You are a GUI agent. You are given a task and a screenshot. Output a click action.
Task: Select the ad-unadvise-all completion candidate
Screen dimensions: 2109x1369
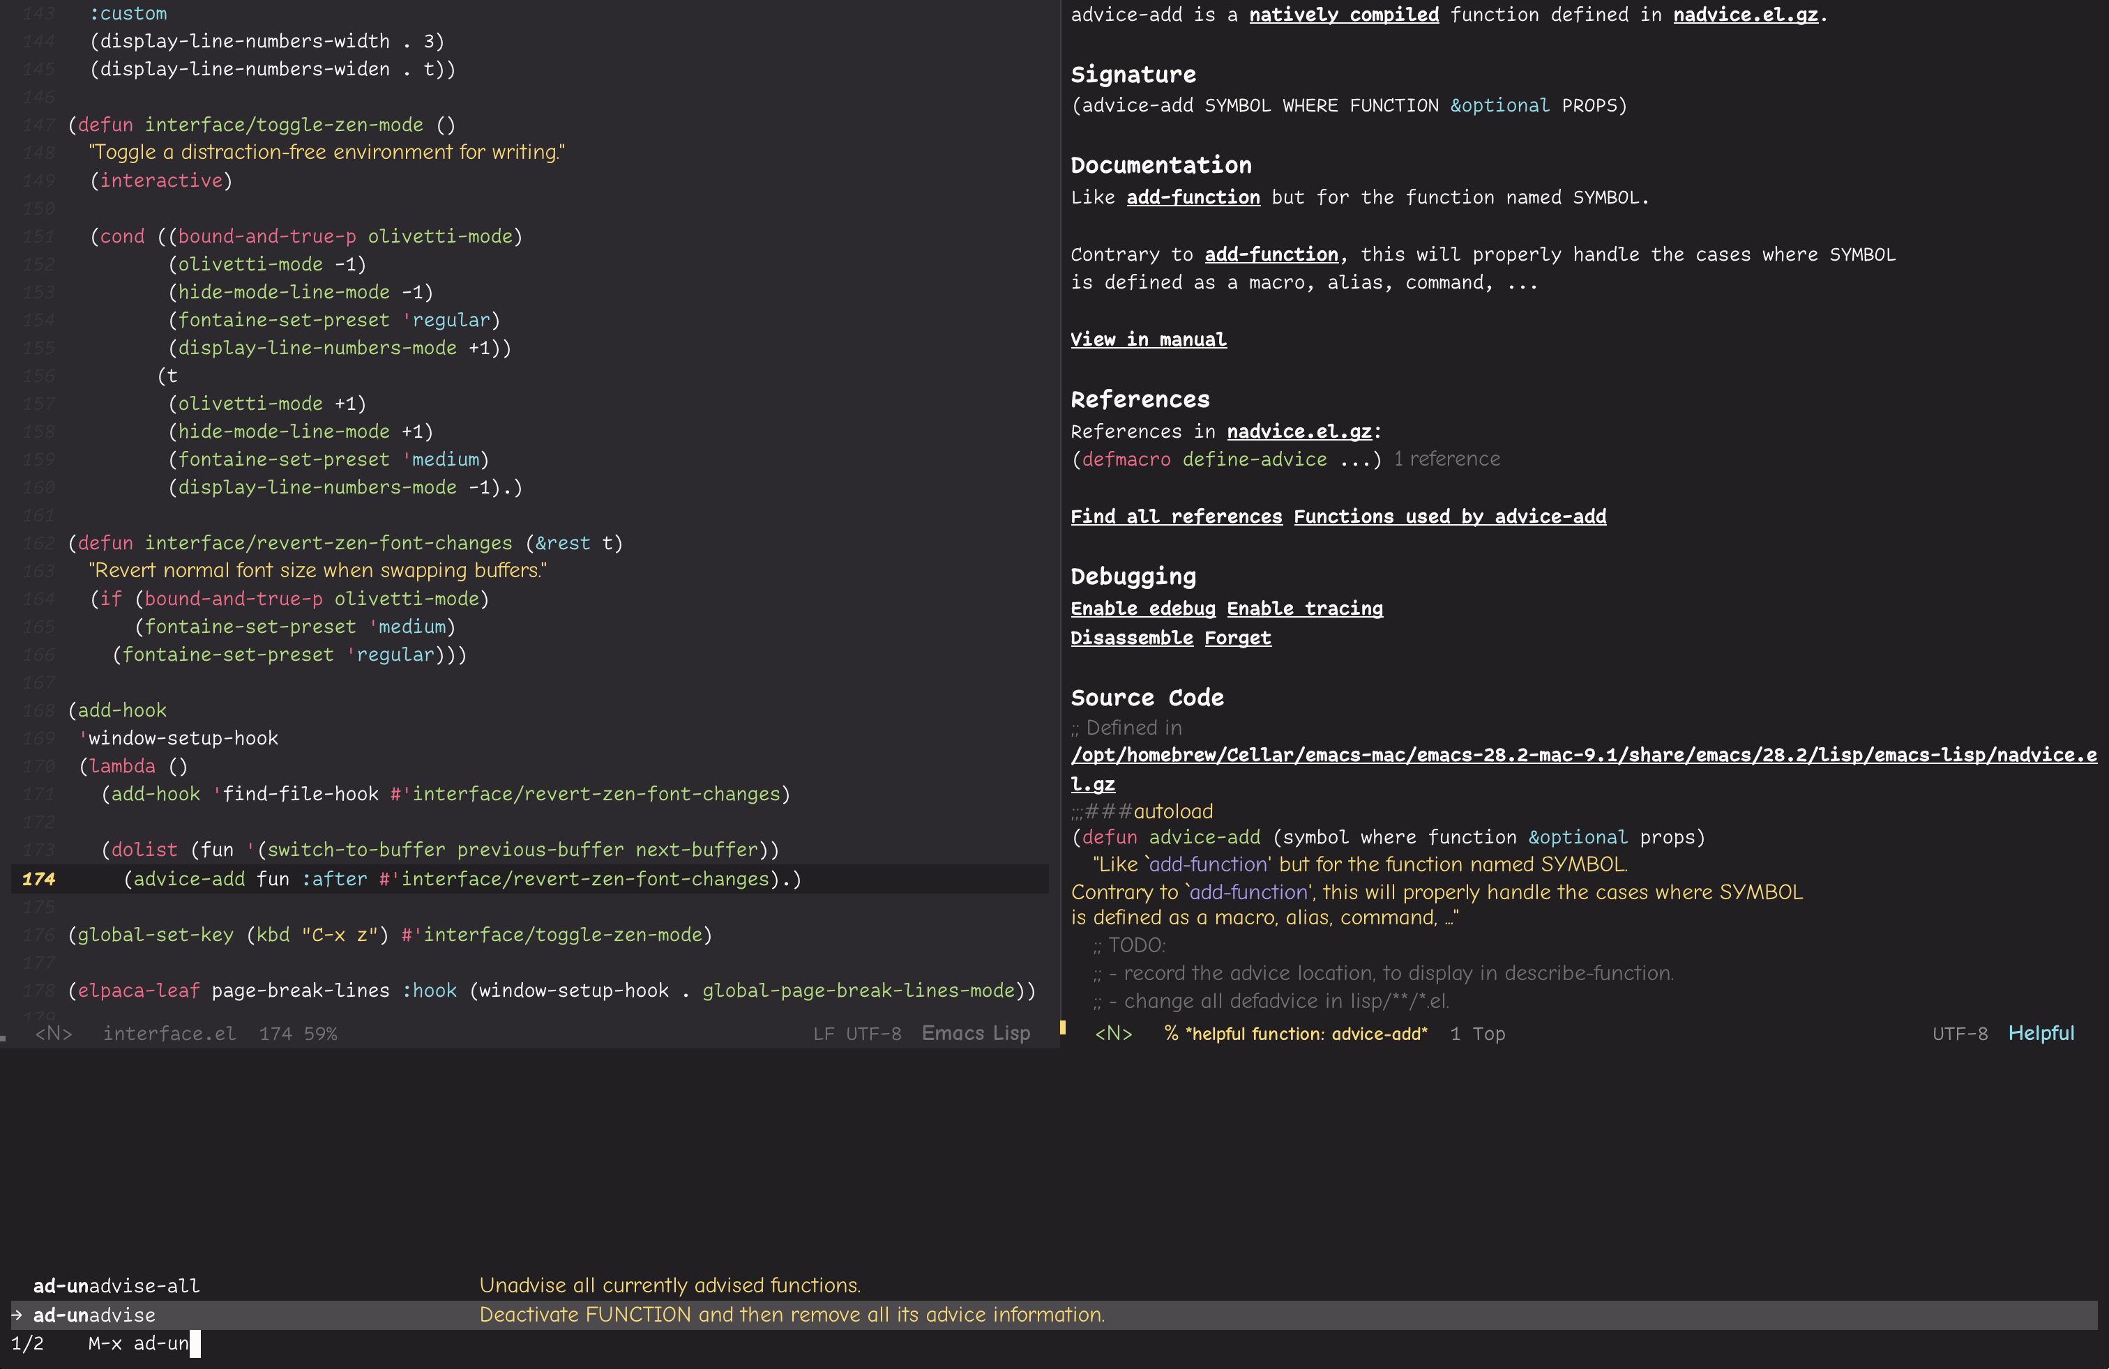[116, 1285]
